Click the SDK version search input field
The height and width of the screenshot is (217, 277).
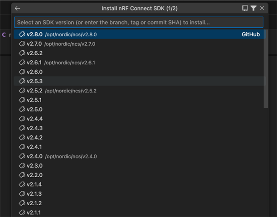[139, 22]
